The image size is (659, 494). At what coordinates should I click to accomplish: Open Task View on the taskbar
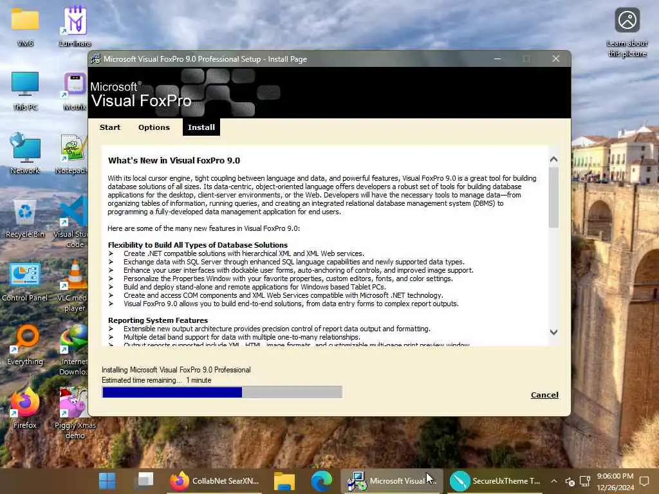coord(145,481)
